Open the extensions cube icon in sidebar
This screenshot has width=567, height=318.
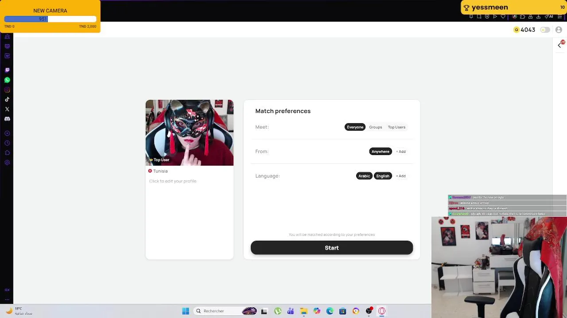click(7, 153)
